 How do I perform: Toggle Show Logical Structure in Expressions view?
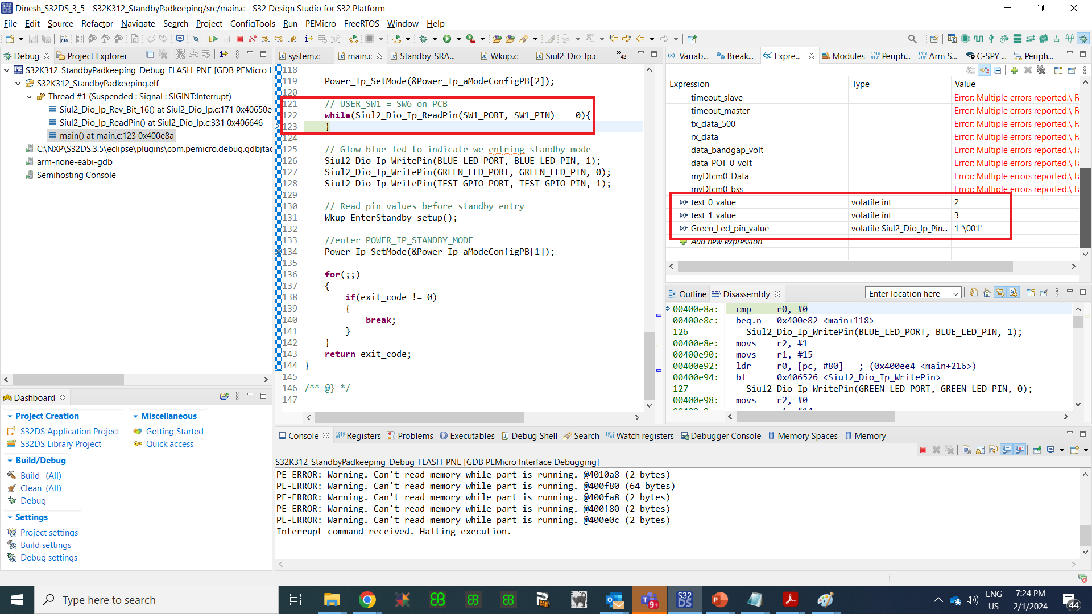click(x=985, y=70)
